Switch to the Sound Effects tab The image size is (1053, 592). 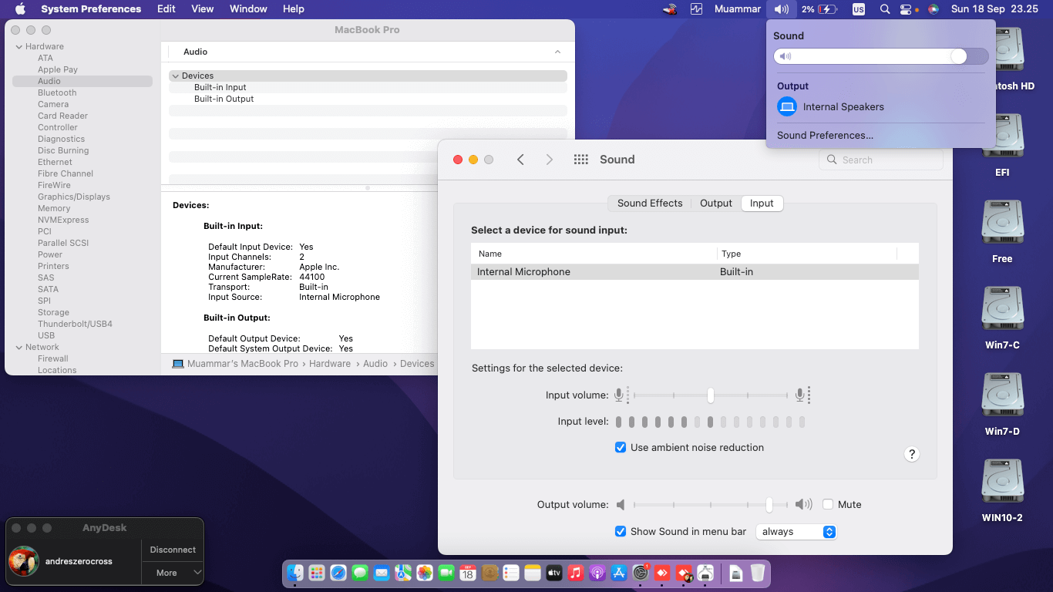(x=650, y=203)
